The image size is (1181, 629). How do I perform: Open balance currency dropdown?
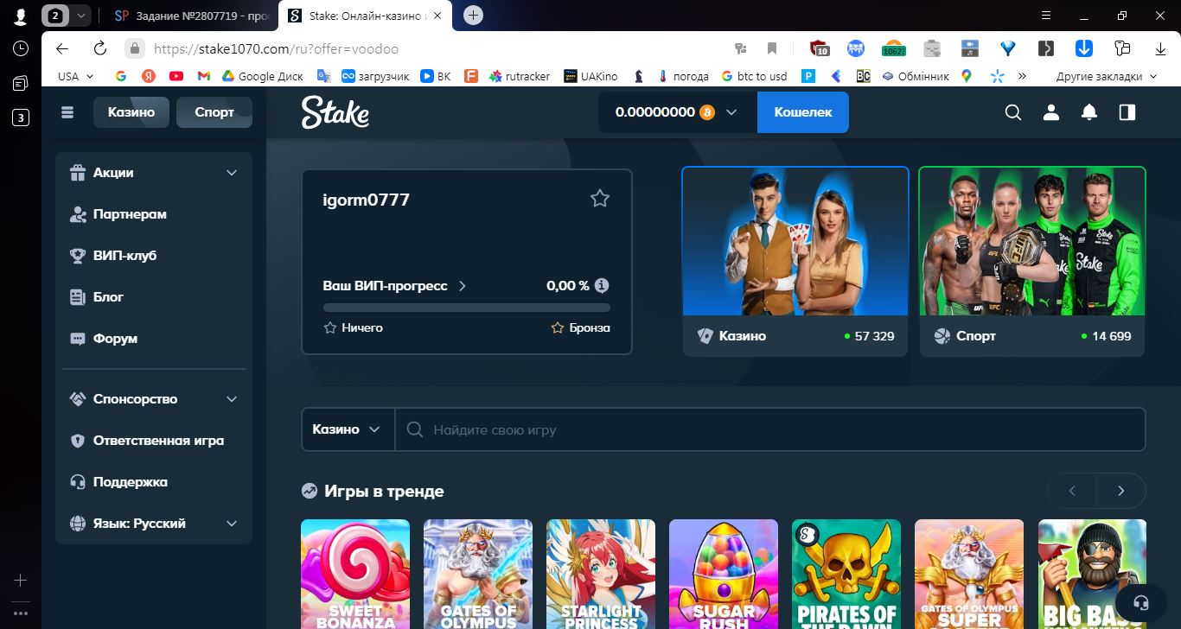(x=731, y=112)
